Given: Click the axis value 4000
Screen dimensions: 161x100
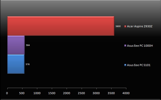Looking at the screenshot, I should click(126, 93).
